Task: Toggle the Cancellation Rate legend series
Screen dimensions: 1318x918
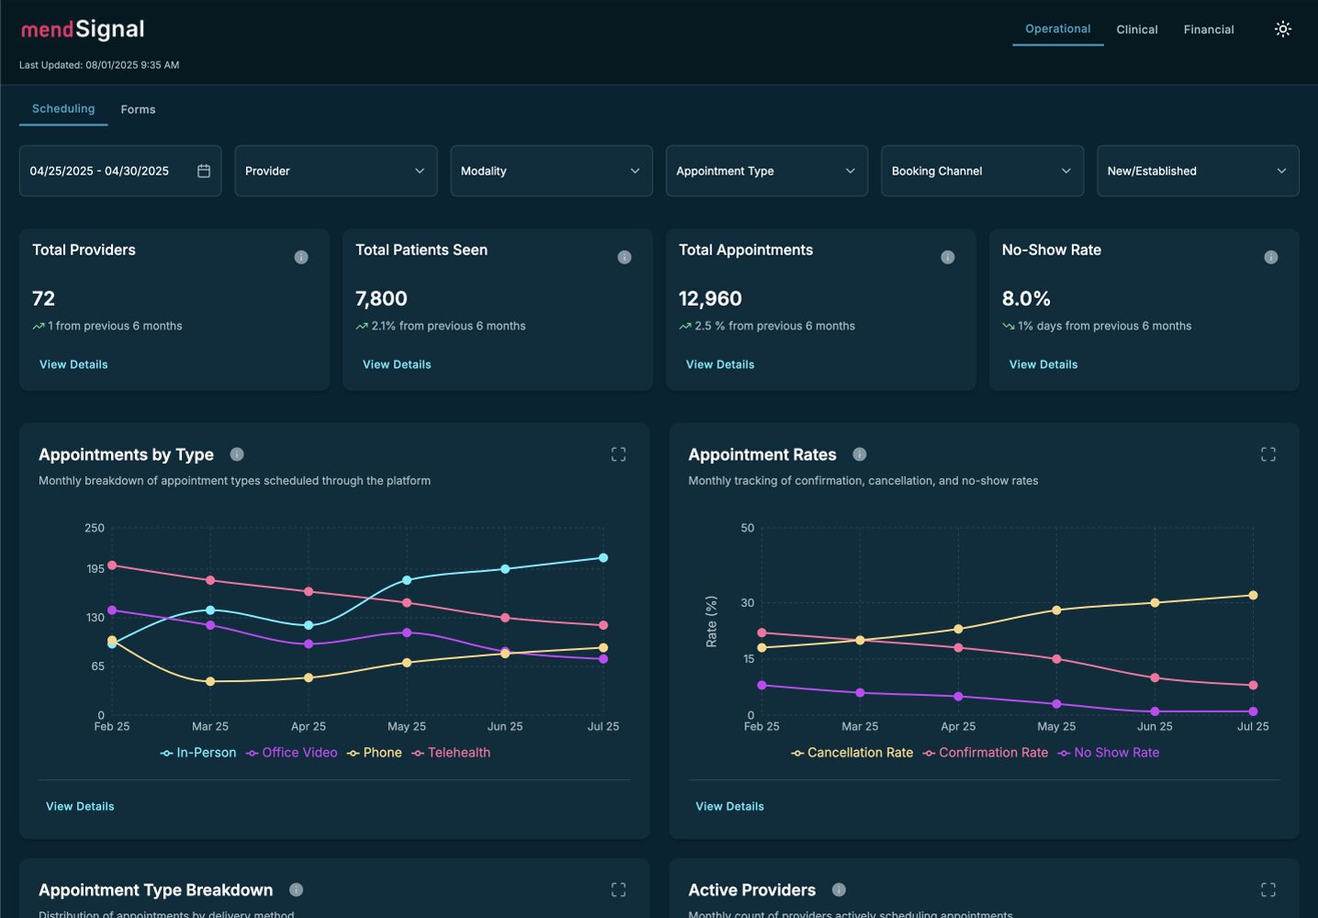Action: [852, 753]
